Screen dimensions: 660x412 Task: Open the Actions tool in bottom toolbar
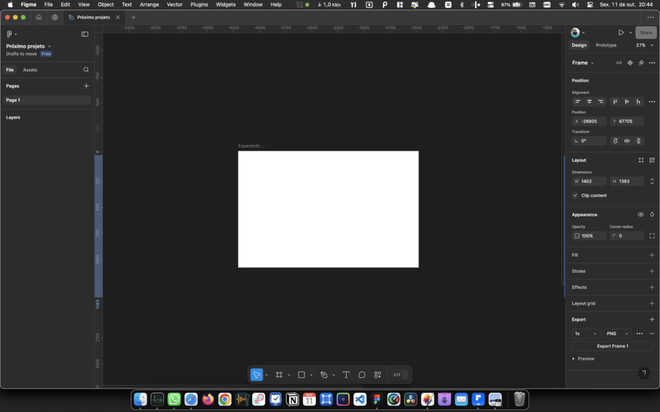[x=378, y=375]
